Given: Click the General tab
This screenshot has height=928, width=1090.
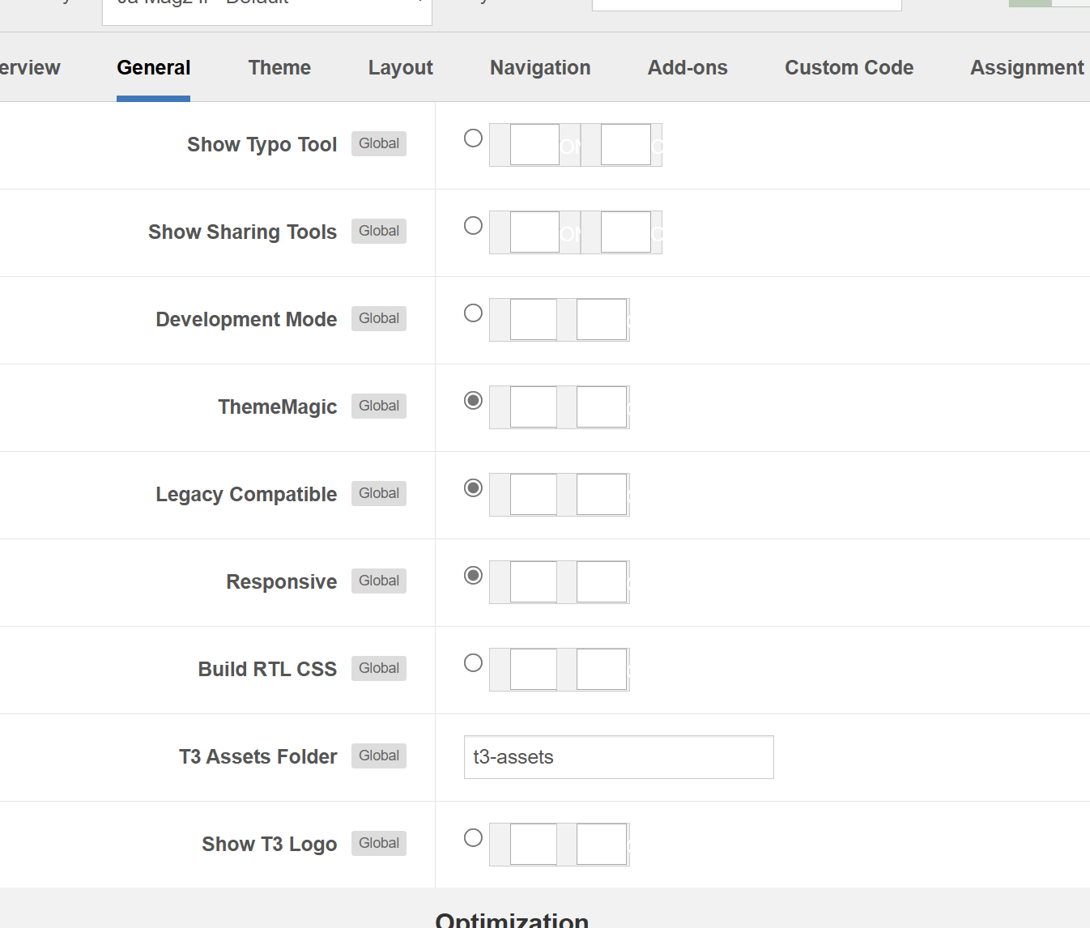Looking at the screenshot, I should click(154, 68).
